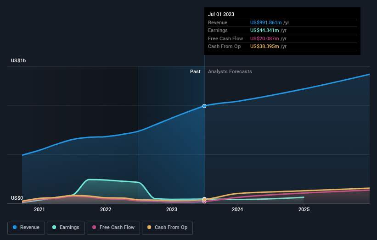377x240 pixels.
Task: Click the blue revenue data point marker
Action: (x=204, y=106)
